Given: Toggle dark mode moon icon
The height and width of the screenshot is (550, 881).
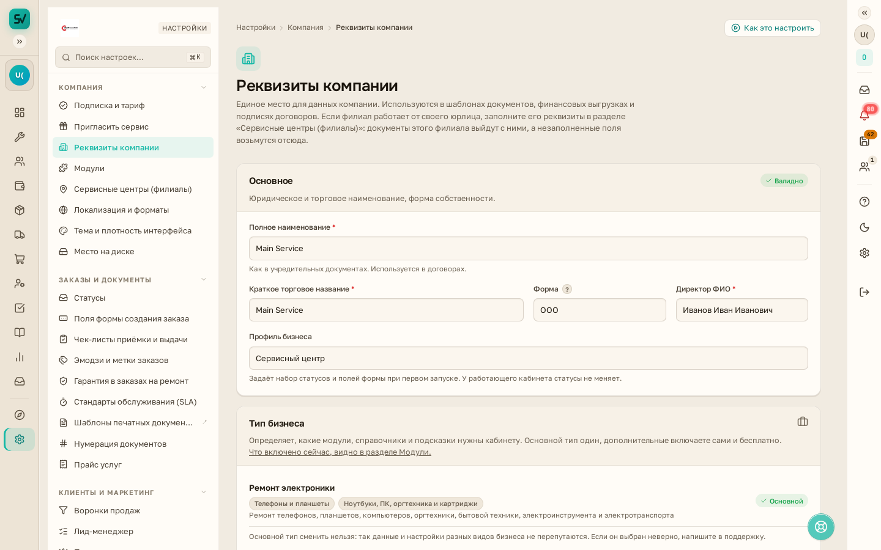Looking at the screenshot, I should [x=864, y=227].
